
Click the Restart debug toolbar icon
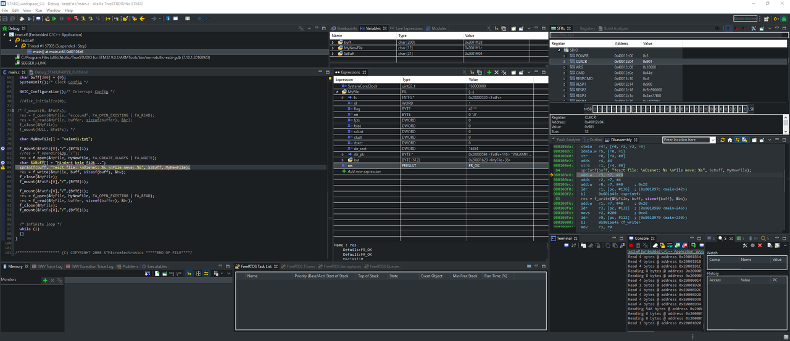[x=48, y=18]
